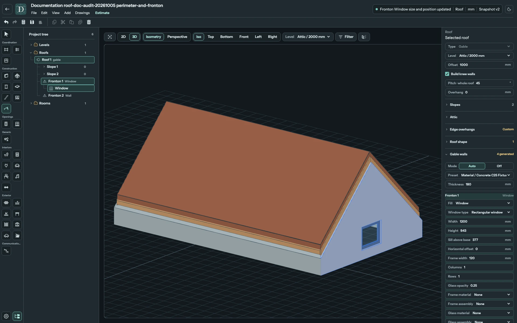Go back with the arrow button

click(x=7, y=9)
